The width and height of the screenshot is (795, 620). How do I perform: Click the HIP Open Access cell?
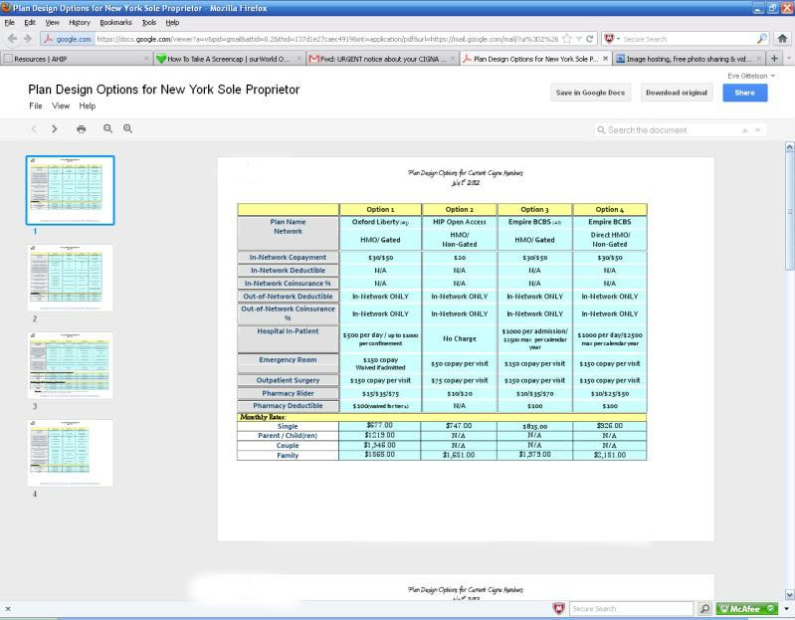[x=460, y=222]
